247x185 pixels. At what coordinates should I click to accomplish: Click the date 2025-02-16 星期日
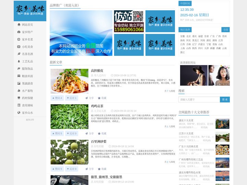pyautogui.click(x=195, y=15)
